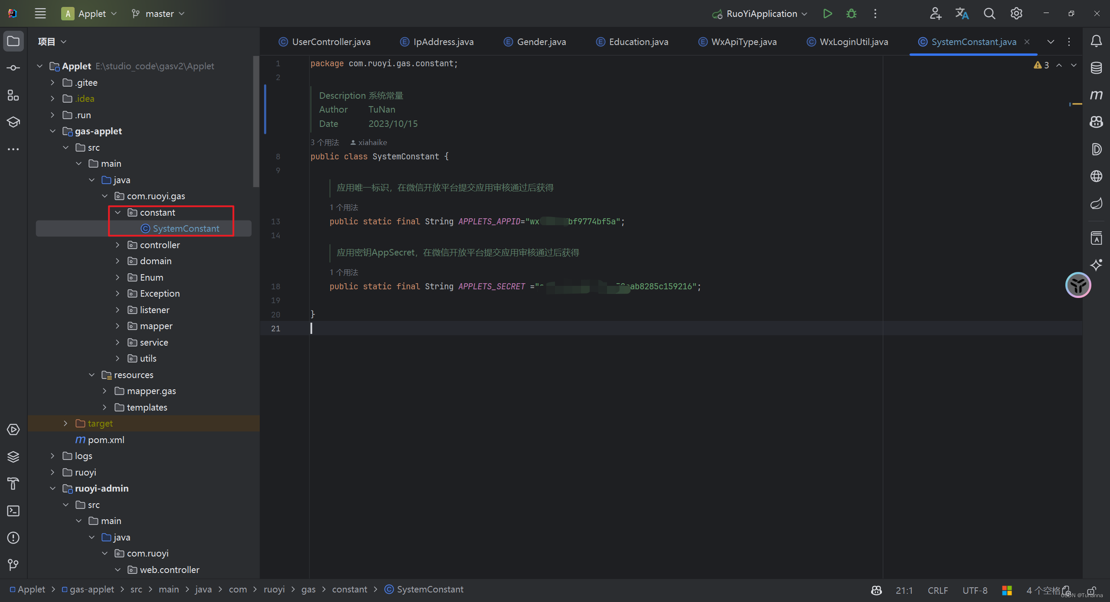Toggle read-only lock icon in status bar
The width and height of the screenshot is (1110, 602).
(1092, 590)
